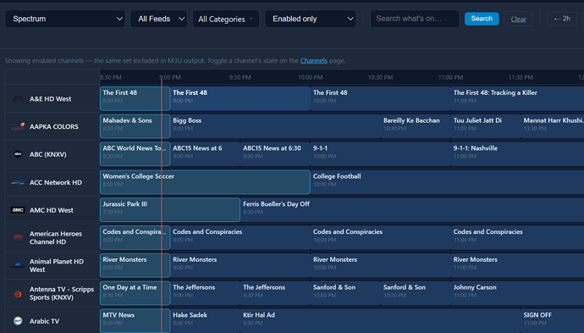The image size is (584, 333).
Task: Click the Antenna TV channel logo
Action: click(x=18, y=294)
